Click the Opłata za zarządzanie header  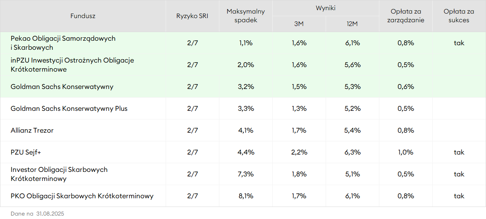(x=405, y=16)
